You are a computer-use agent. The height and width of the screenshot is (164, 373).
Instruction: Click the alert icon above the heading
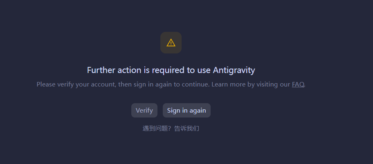click(171, 43)
